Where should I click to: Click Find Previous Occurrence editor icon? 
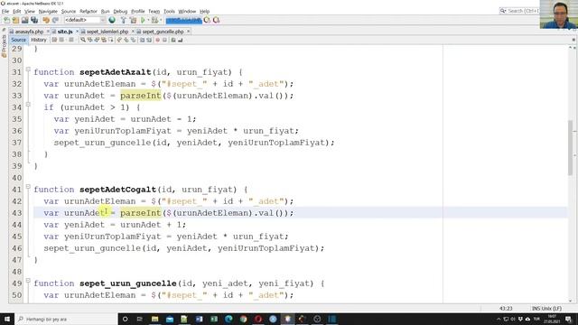coord(90,40)
